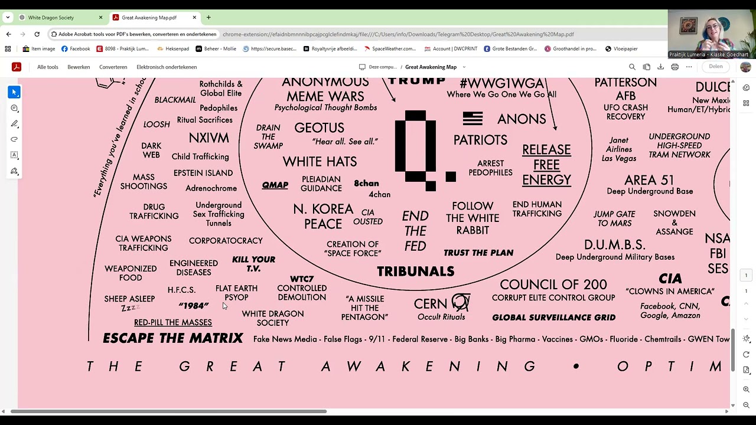Click the Acrobat pages copy icon
Image resolution: width=756 pixels, height=425 pixels.
coord(646,67)
